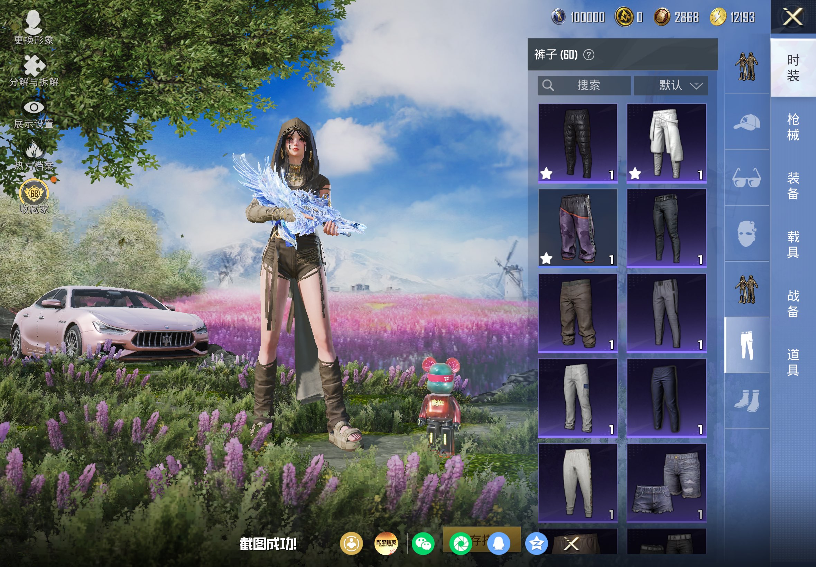The image size is (816, 567).
Task: Click the star on the white wrap pants
Action: (x=635, y=174)
